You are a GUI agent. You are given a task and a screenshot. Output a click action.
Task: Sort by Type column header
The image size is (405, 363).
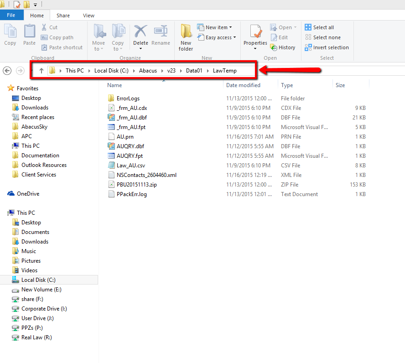(x=287, y=85)
